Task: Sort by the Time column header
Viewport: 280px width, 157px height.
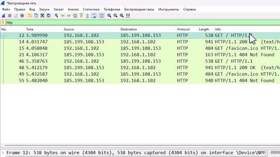Action: click(x=44, y=29)
